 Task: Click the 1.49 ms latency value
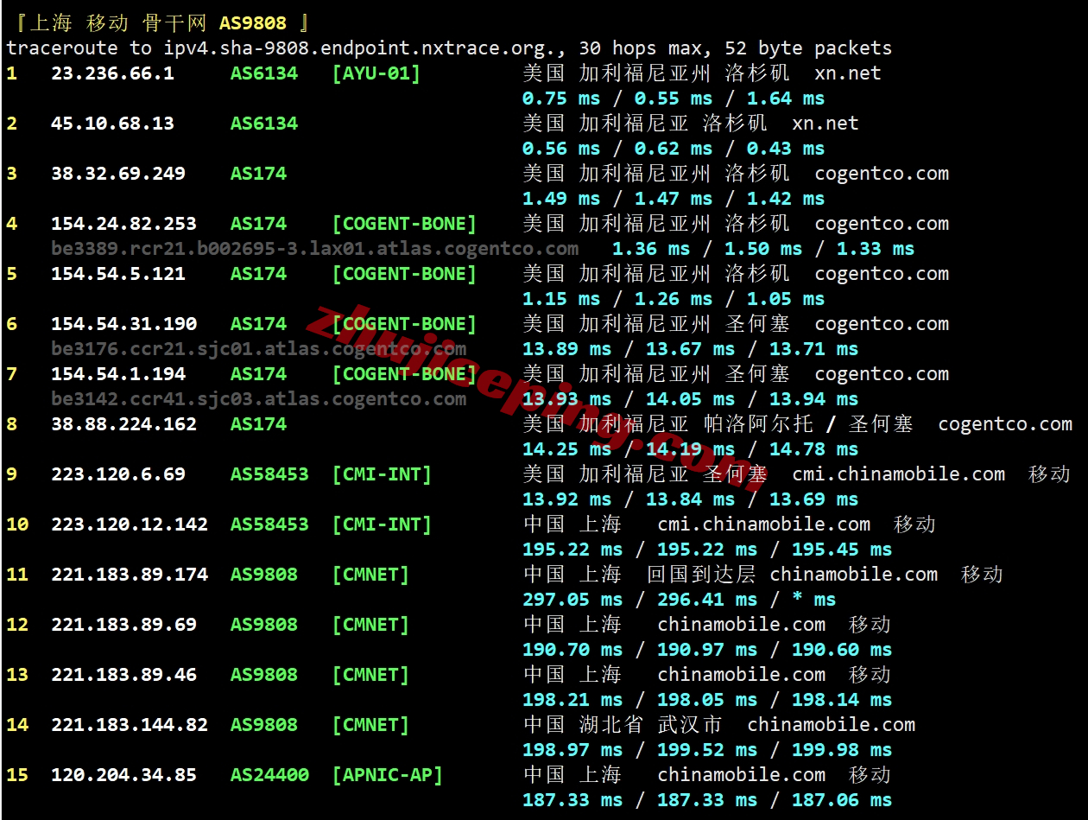[561, 199]
